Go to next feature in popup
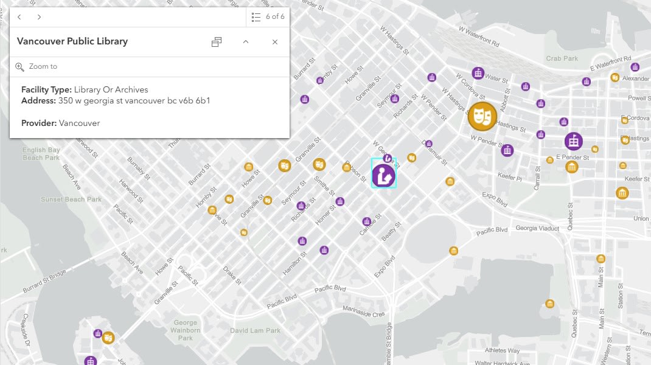The image size is (651, 365). [39, 17]
